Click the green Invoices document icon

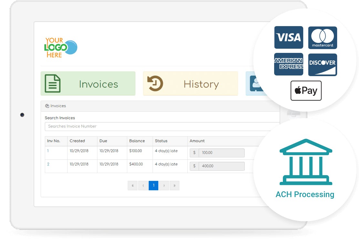click(x=53, y=84)
